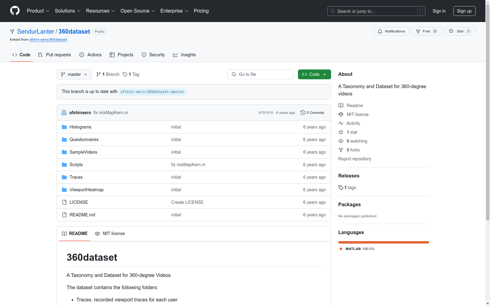This screenshot has height=306, width=490.
Task: Open the fix mixMapKern.m commit message for Scripts
Action: [x=188, y=165]
